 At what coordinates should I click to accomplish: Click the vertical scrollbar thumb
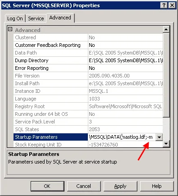[166, 75]
